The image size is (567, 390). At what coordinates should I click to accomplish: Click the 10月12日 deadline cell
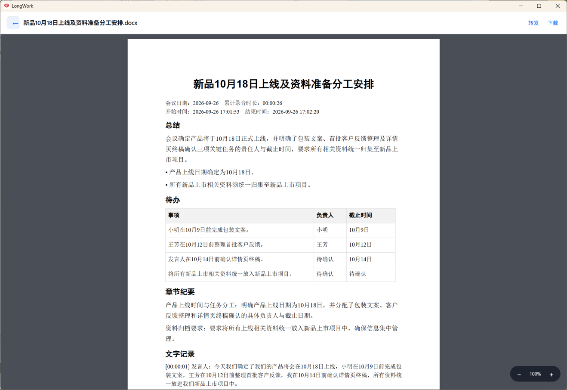click(371, 245)
